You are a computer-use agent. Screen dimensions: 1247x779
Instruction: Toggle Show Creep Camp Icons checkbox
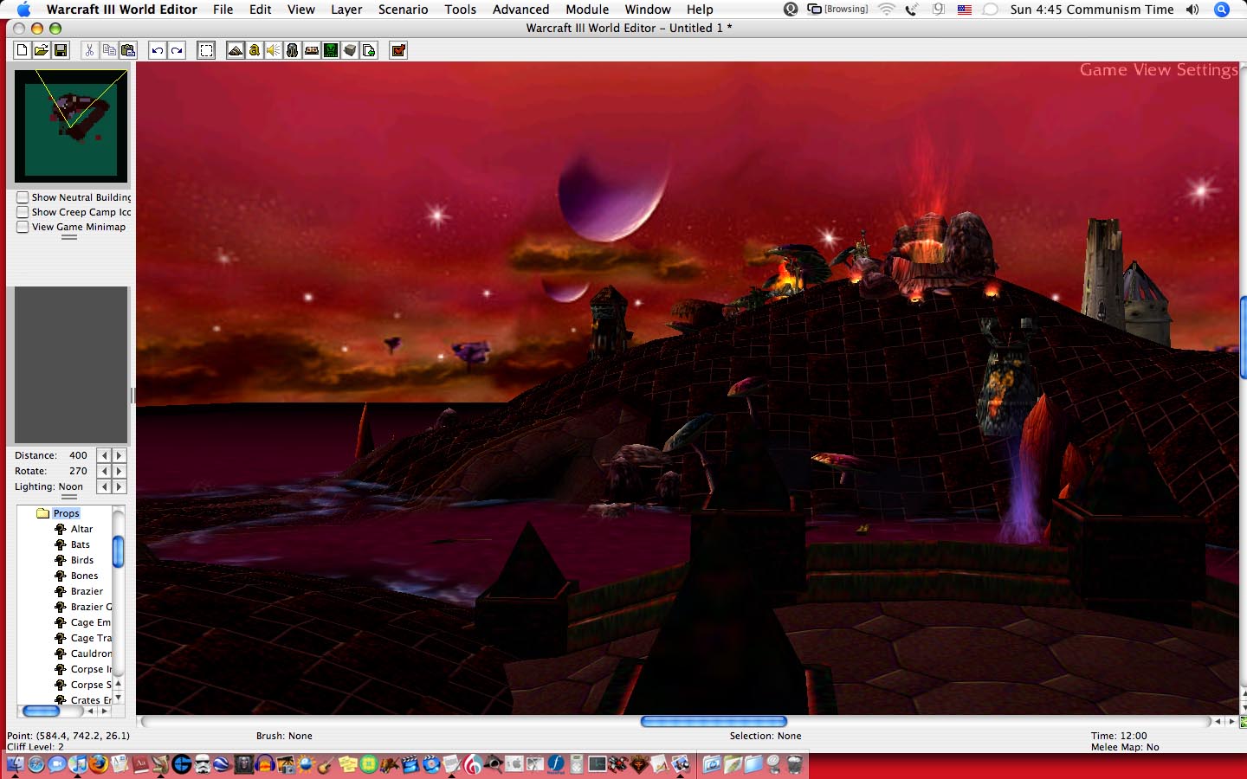(23, 212)
